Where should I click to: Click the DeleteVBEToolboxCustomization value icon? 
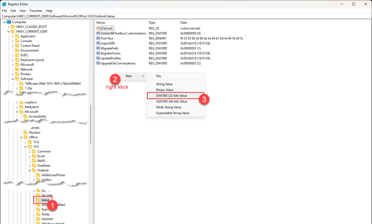(x=98, y=33)
